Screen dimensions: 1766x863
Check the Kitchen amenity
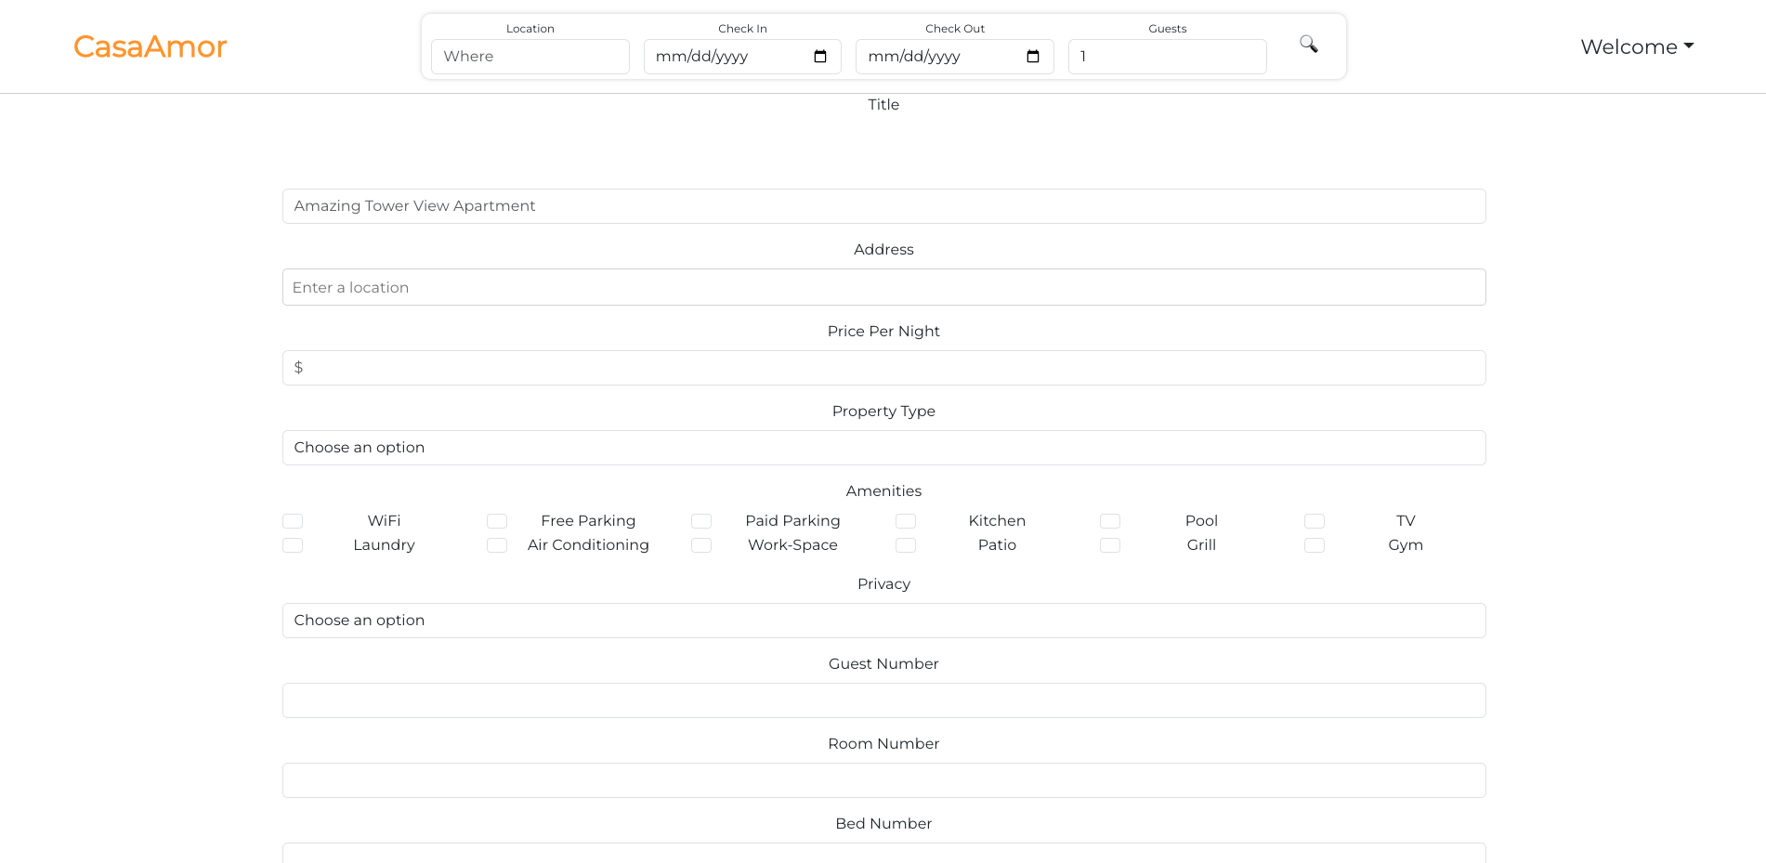906,521
